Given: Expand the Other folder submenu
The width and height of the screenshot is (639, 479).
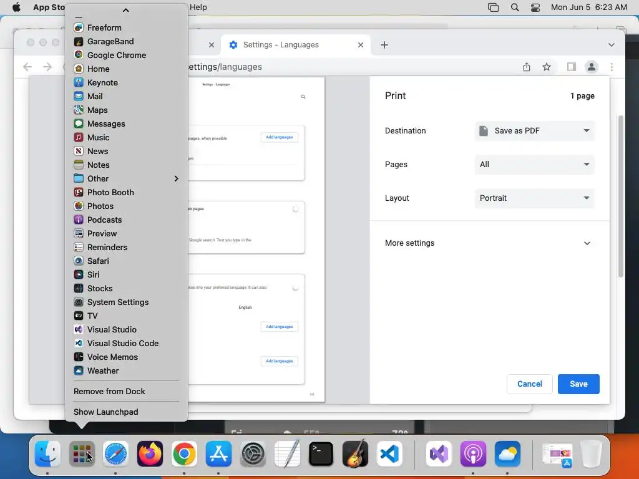Looking at the screenshot, I should [126, 179].
